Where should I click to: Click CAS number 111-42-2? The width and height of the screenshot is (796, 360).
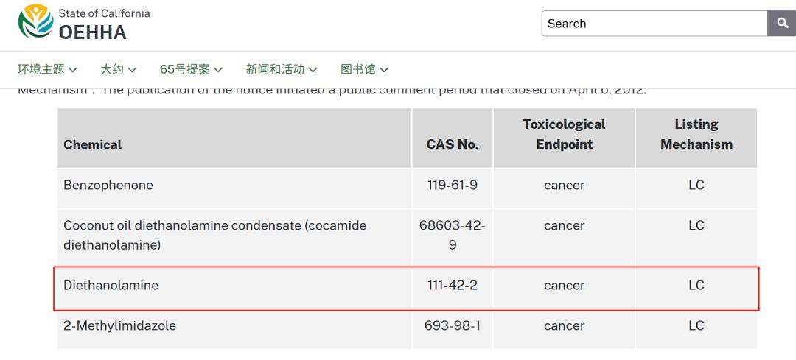point(453,286)
